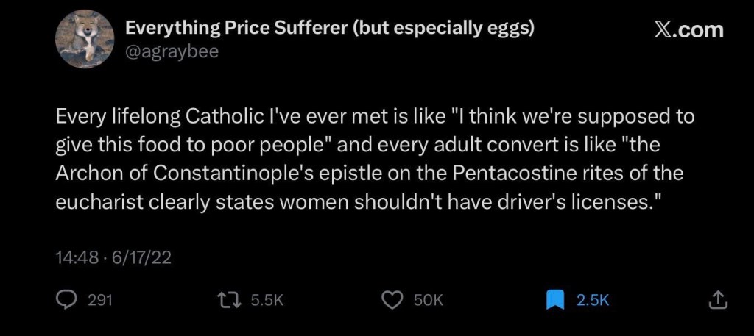Show the 5.5K retweets count
This screenshot has height=336, width=754.
[267, 299]
